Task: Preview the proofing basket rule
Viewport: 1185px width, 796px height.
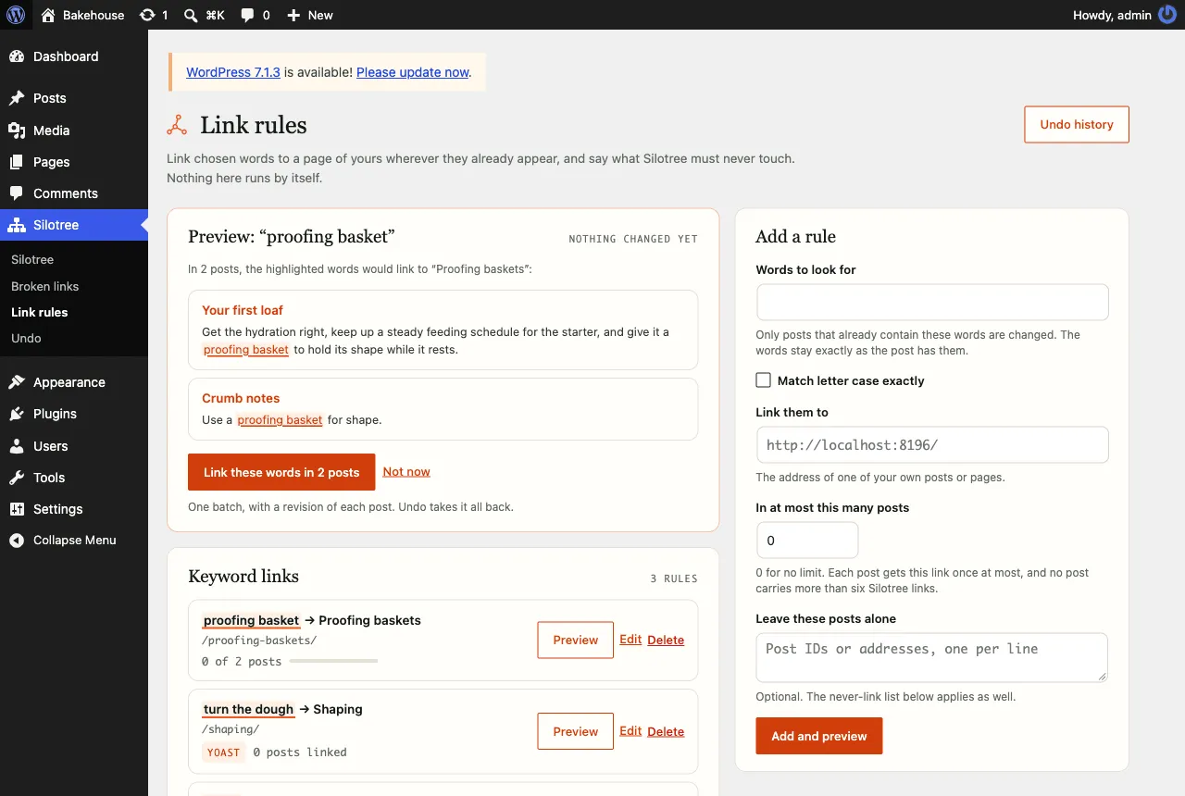Action: [576, 640]
